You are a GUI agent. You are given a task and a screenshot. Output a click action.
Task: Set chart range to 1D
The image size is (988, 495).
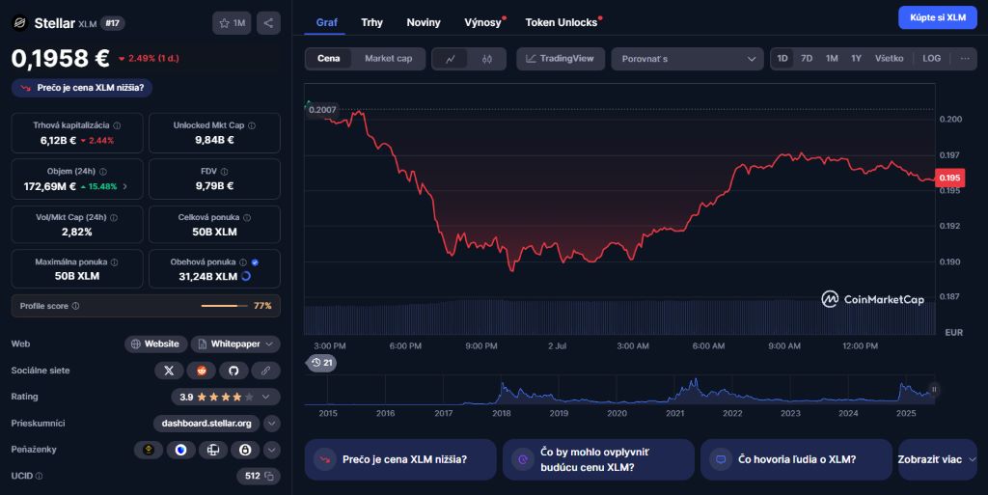coord(782,59)
